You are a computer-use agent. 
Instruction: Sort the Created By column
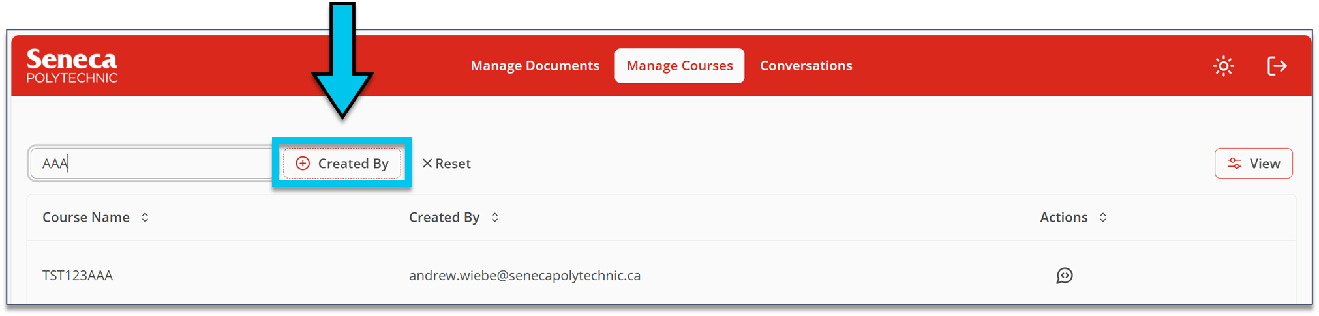(x=494, y=218)
